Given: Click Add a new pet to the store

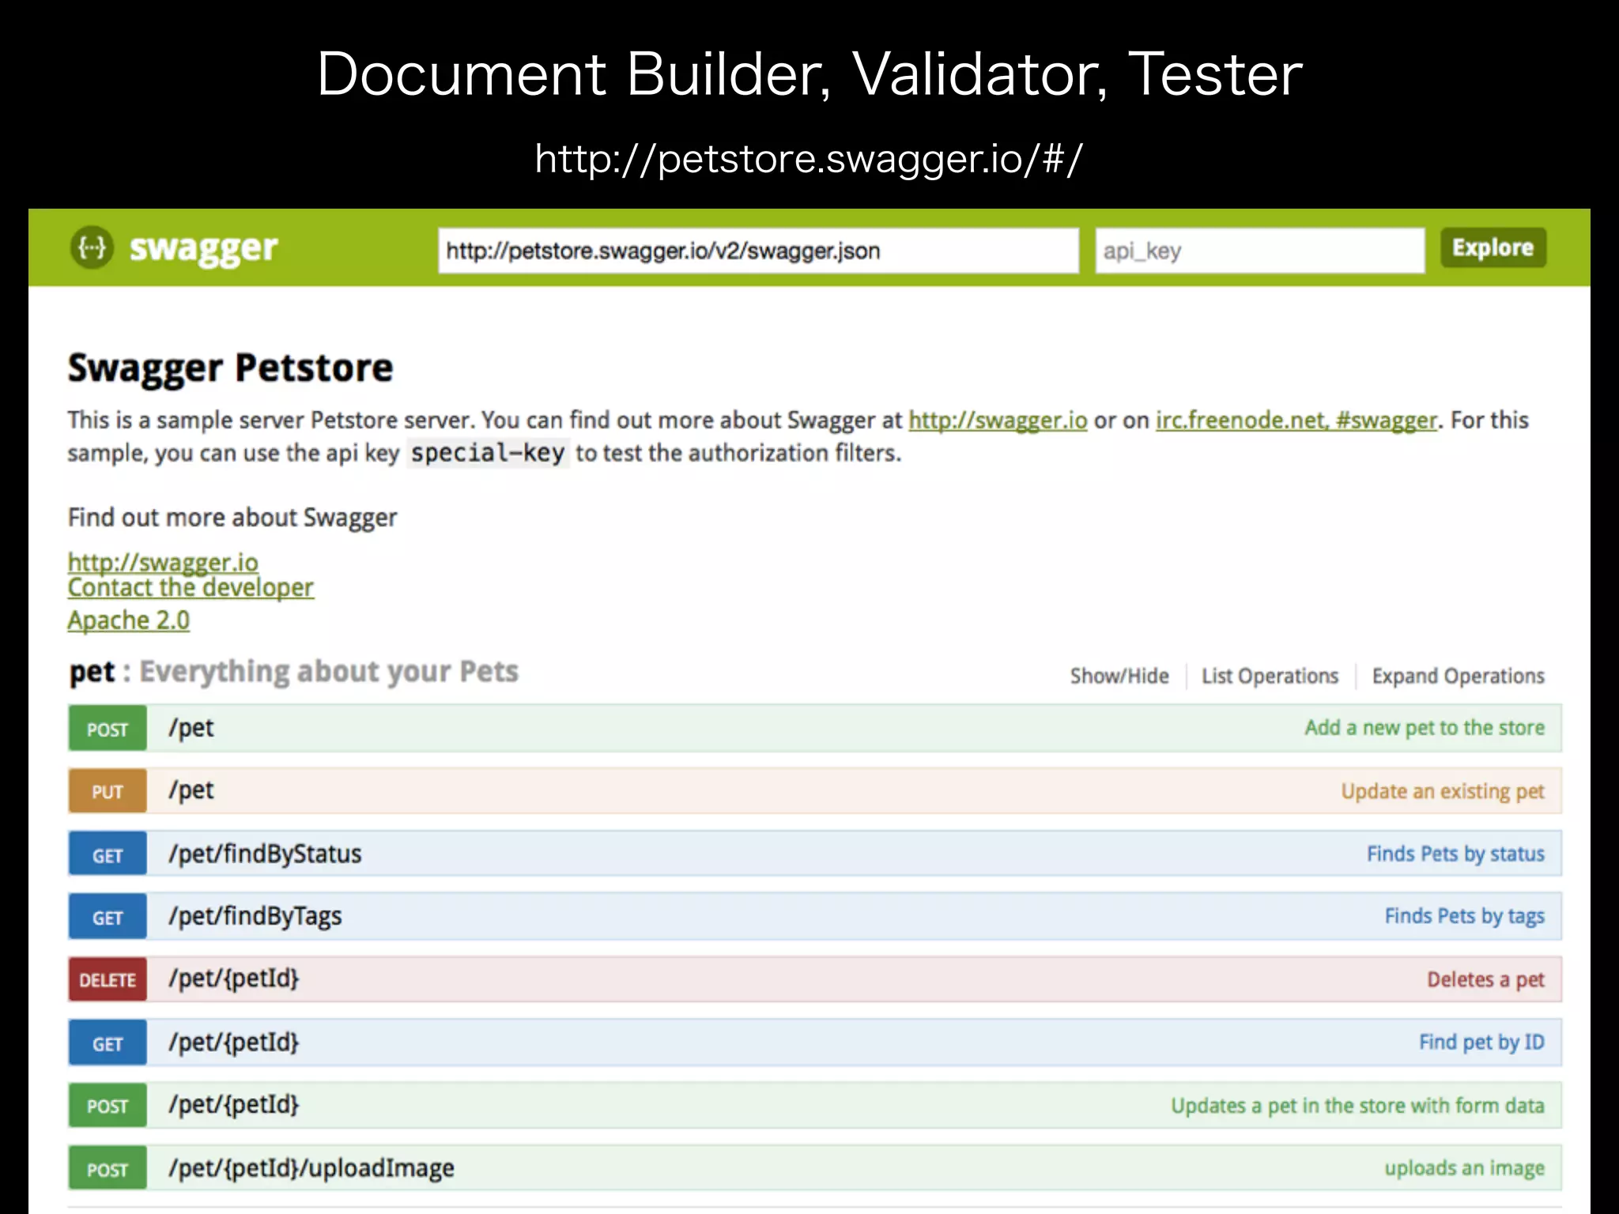Looking at the screenshot, I should pyautogui.click(x=1425, y=728).
